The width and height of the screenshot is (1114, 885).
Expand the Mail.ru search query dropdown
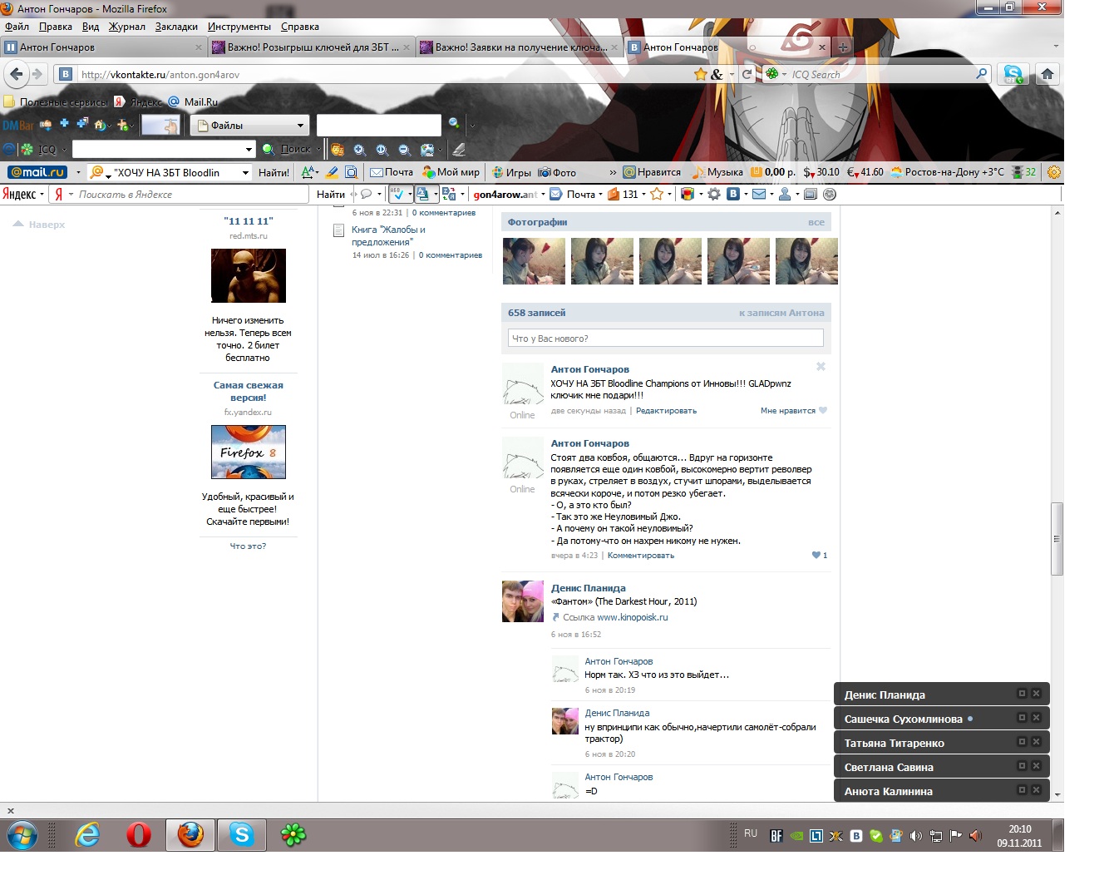click(245, 173)
